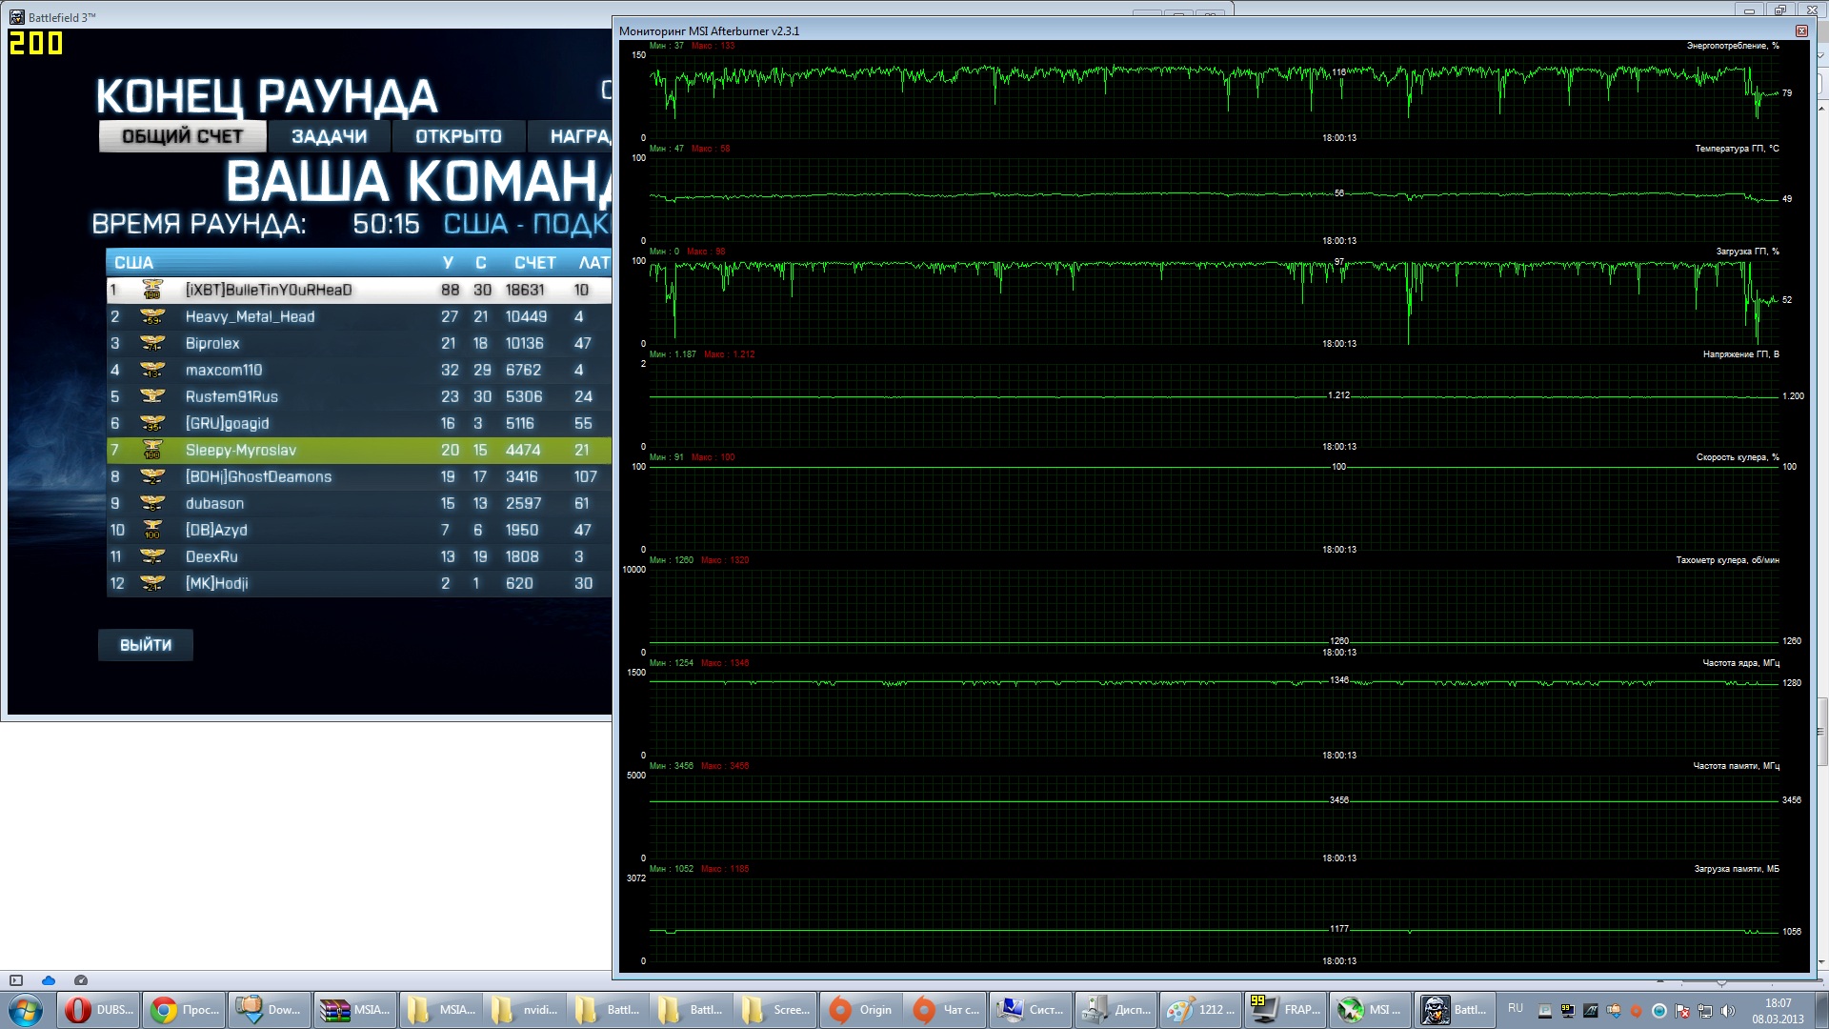Open the nvidi folder taskbar button
Viewport: 1829px width, 1029px height.
tap(526, 1010)
